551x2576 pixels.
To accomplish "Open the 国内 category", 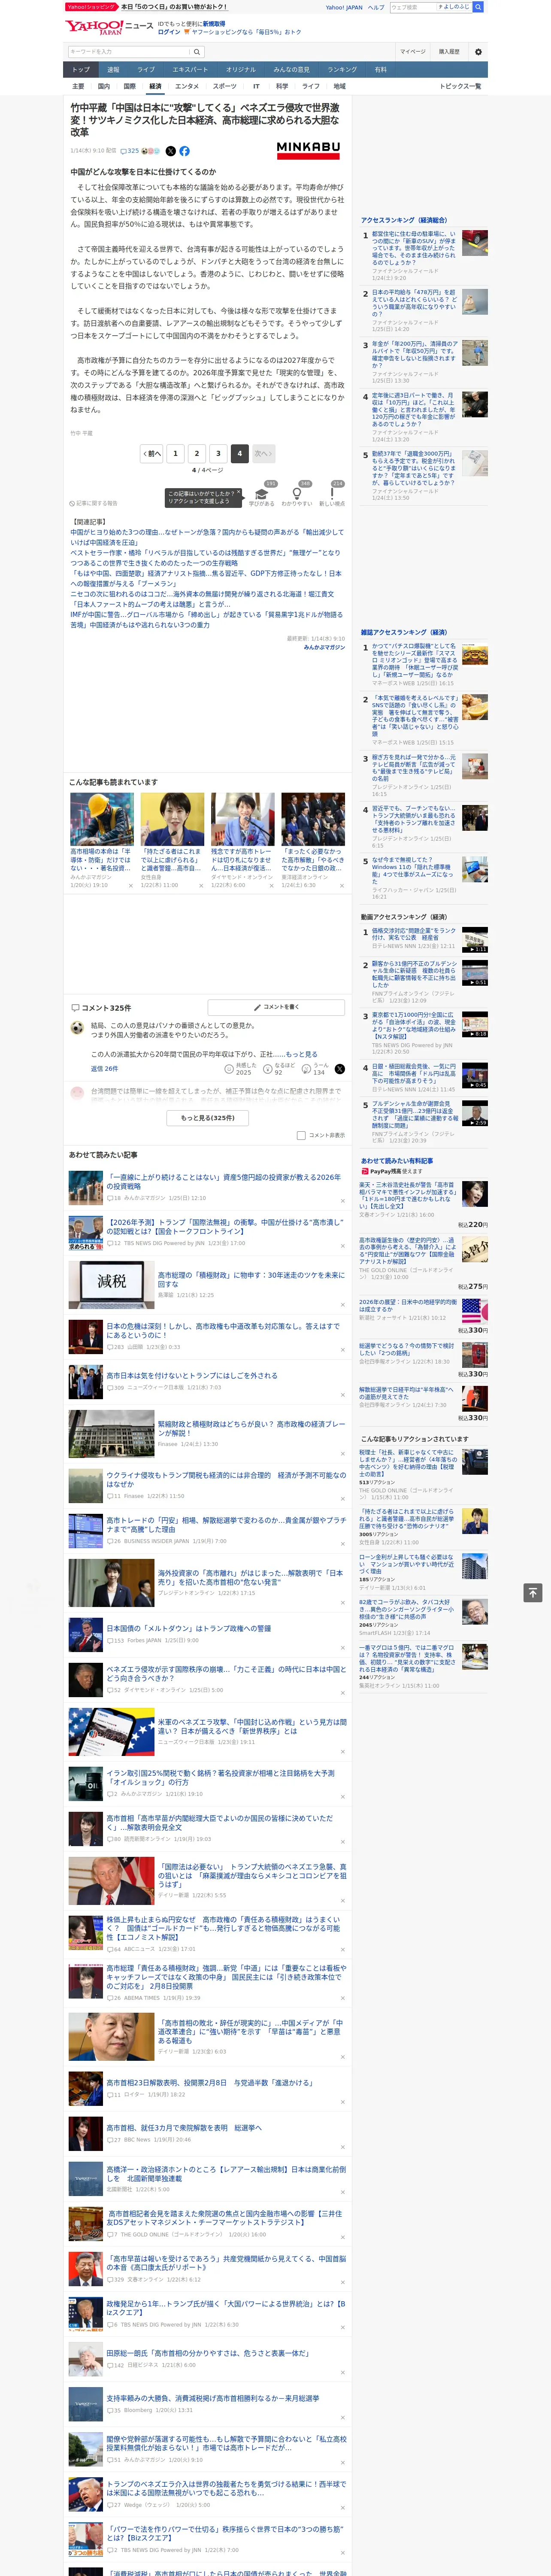I will tap(103, 86).
